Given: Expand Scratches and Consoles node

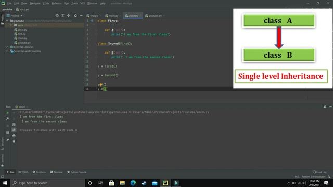Looking at the screenshot, I should 7,51.
